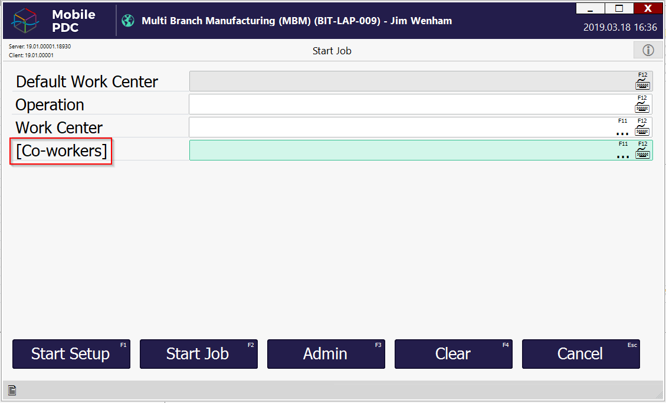Open keyboard icon in Default Work Center field
This screenshot has height=403, width=666.
point(642,84)
